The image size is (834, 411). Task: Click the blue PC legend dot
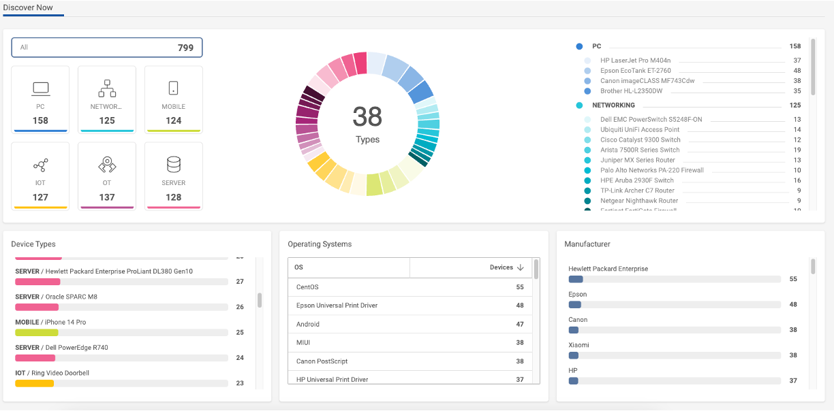(x=579, y=46)
